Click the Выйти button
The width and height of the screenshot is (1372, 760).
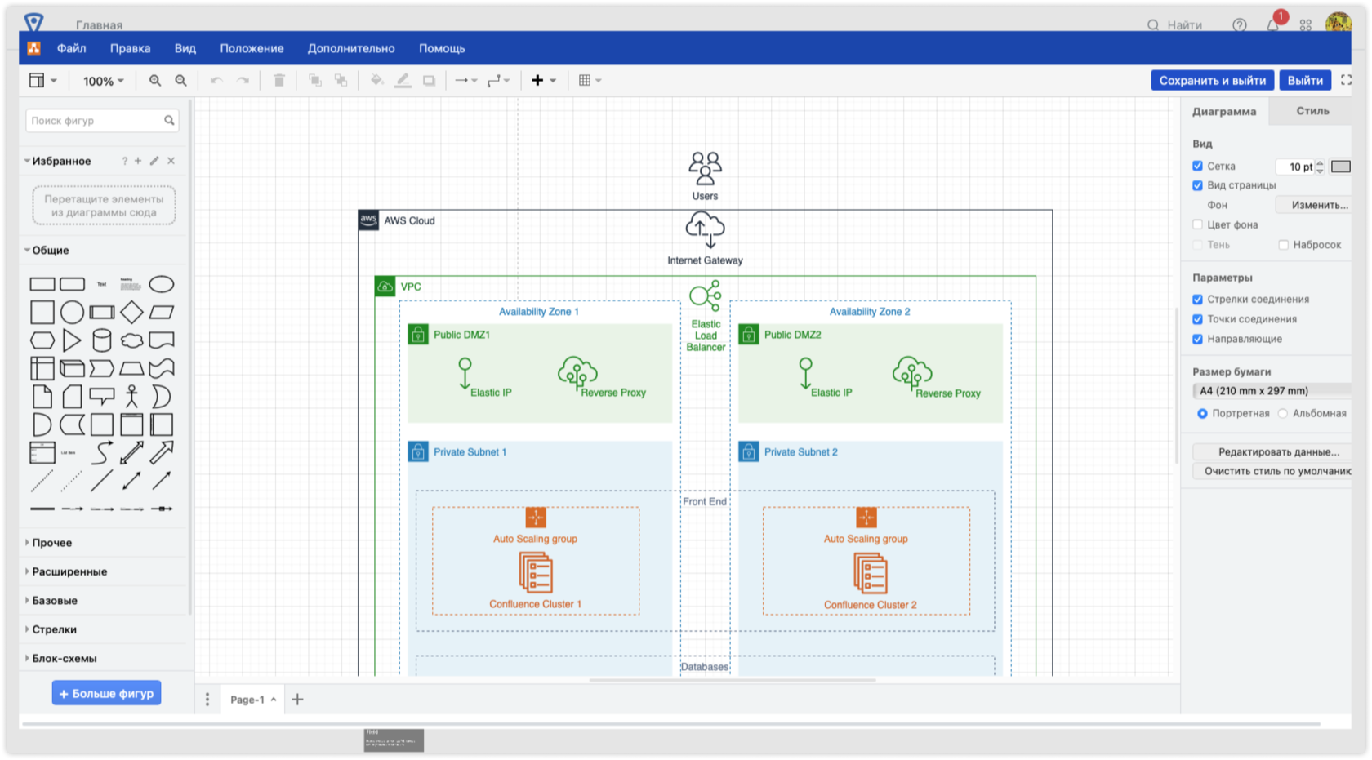coord(1305,80)
